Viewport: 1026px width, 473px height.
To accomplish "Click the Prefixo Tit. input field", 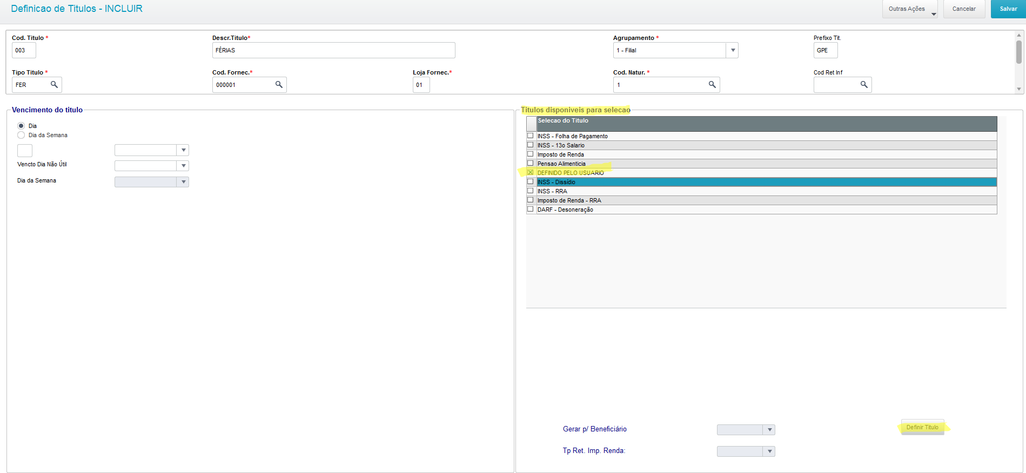I will (826, 50).
